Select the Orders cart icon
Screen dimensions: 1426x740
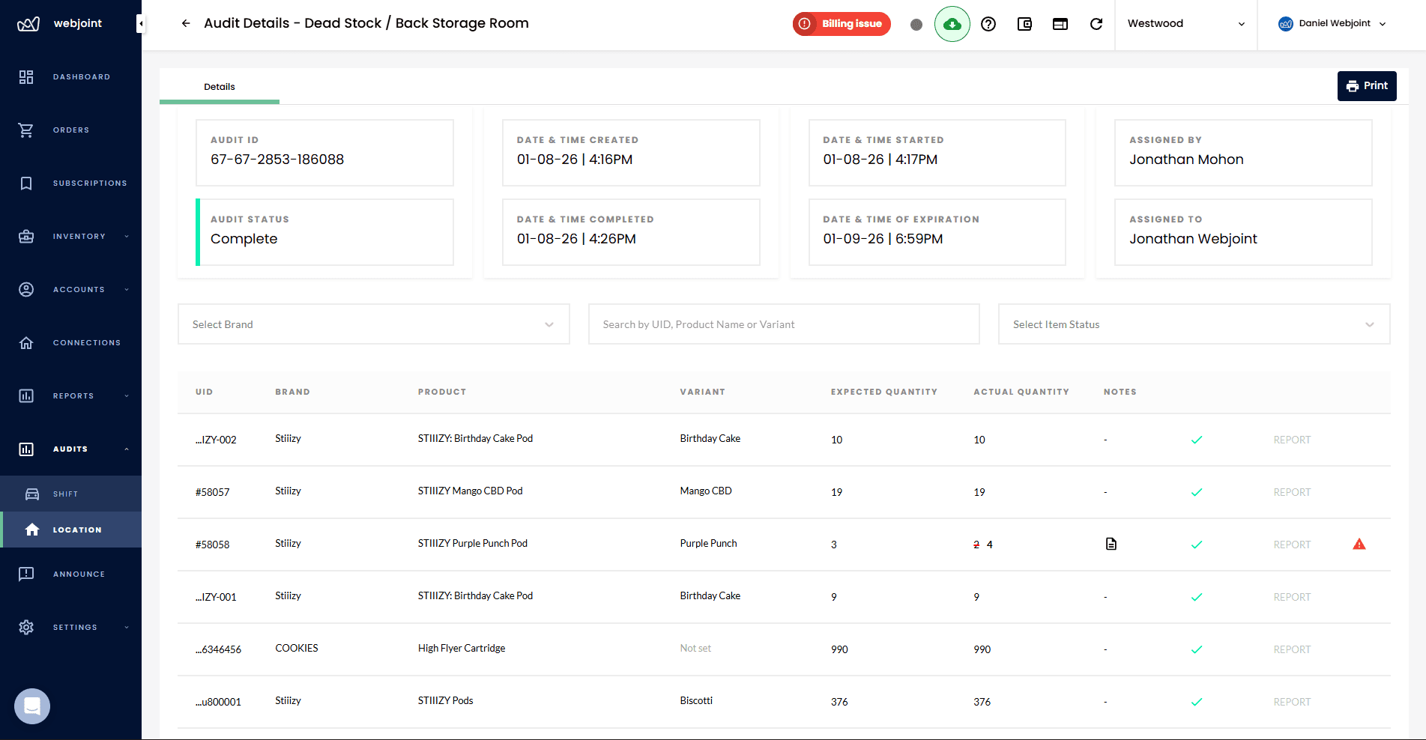(x=26, y=130)
